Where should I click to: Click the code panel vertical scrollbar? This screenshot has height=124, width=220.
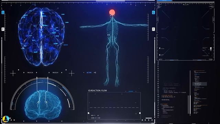[190, 93]
